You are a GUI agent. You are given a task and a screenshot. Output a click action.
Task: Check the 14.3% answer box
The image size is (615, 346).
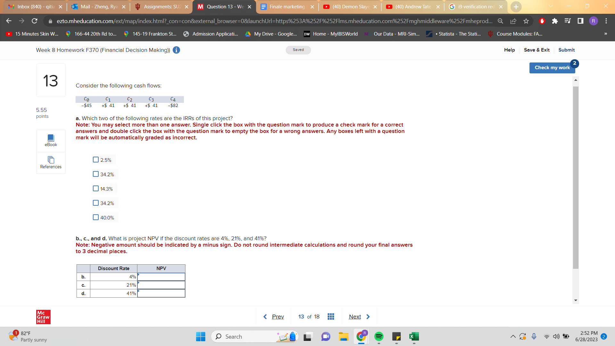tap(96, 188)
